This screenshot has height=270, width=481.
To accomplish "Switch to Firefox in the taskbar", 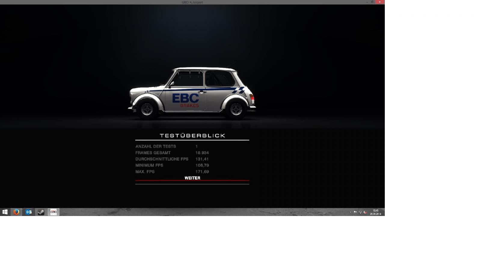I will click(x=16, y=212).
